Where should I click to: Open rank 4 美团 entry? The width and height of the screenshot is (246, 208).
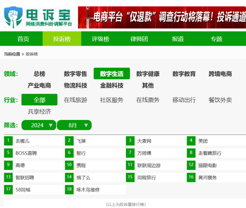216,141
